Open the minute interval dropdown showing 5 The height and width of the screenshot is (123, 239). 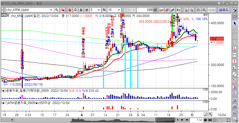tap(99, 10)
